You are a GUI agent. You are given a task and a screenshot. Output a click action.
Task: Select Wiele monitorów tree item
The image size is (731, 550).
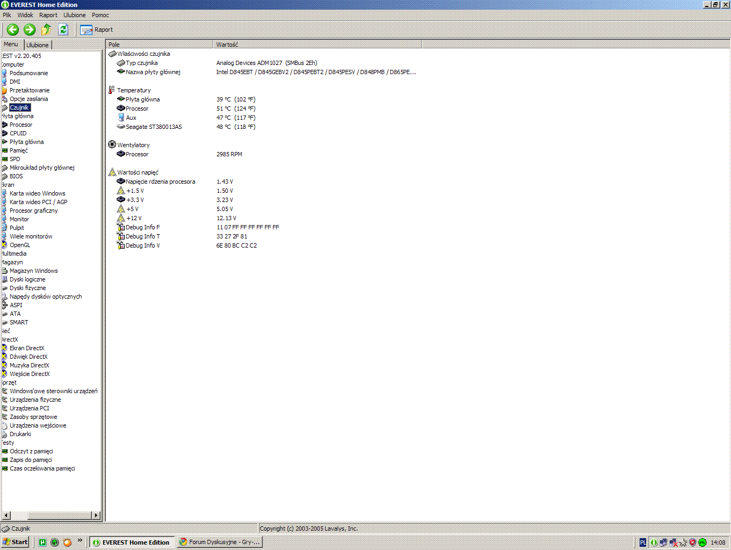(x=31, y=236)
